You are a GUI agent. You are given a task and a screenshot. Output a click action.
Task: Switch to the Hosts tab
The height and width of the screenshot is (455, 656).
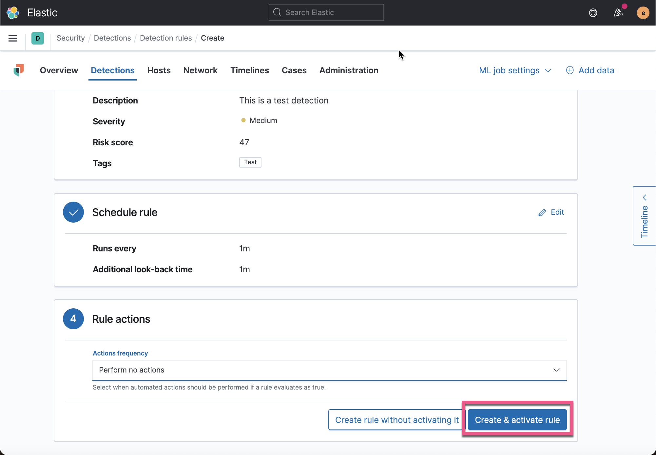159,70
